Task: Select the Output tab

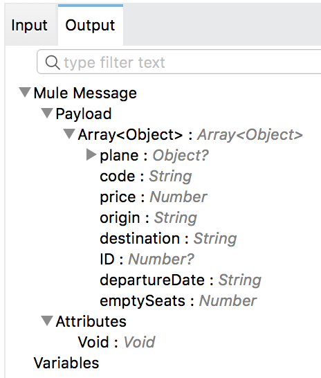Action: point(91,25)
